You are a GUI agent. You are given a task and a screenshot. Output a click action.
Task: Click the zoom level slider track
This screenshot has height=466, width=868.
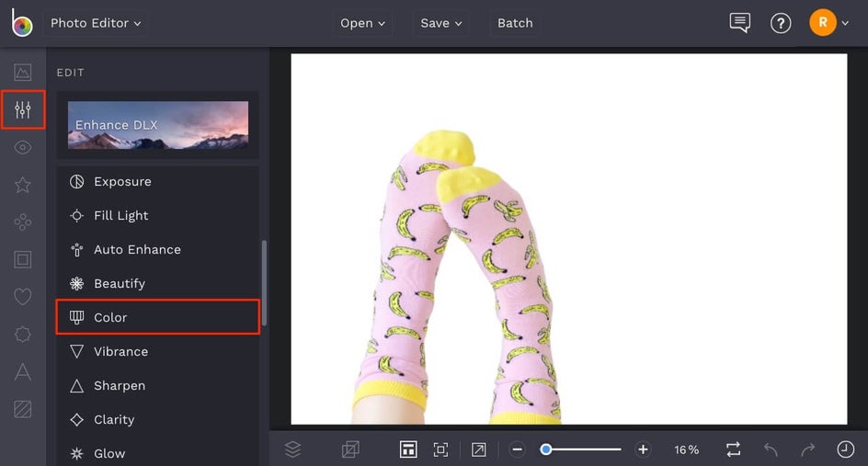pyautogui.click(x=581, y=449)
